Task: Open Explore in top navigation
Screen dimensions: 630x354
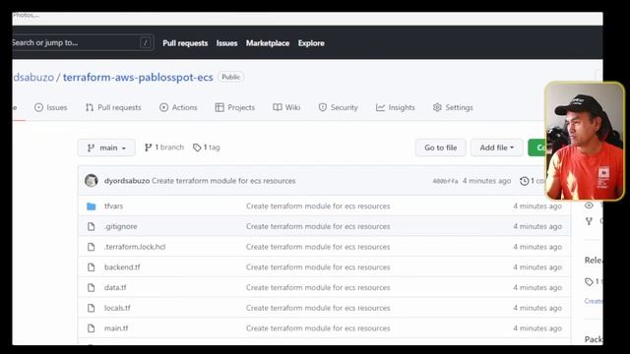Action: pos(311,43)
